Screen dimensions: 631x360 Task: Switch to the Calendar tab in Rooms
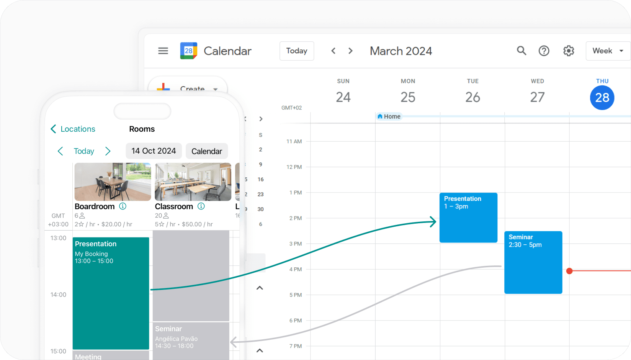(207, 151)
